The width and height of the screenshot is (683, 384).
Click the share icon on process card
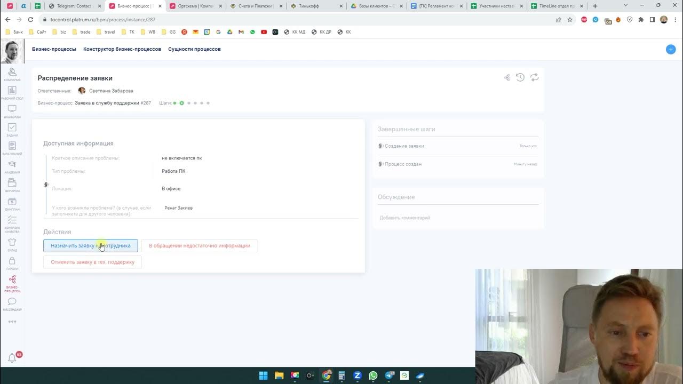coord(507,77)
